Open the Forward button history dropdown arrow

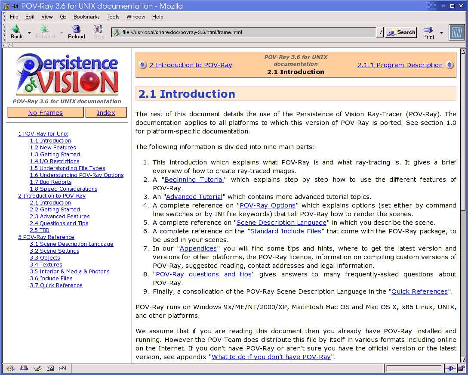pos(62,32)
